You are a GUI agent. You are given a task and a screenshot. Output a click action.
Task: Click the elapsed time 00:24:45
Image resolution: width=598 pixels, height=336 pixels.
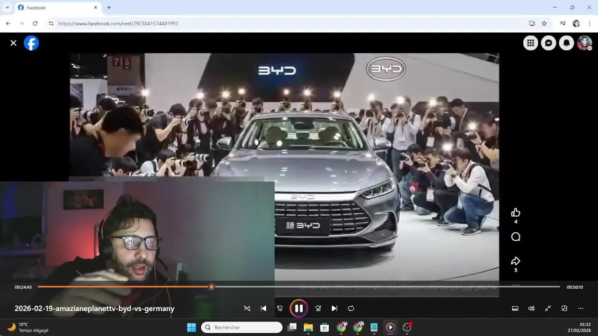click(23, 287)
